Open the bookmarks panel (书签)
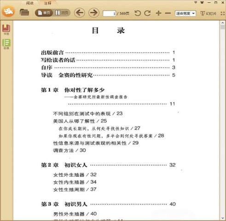Viewport: 226px width, 221px height. click(x=6, y=29)
